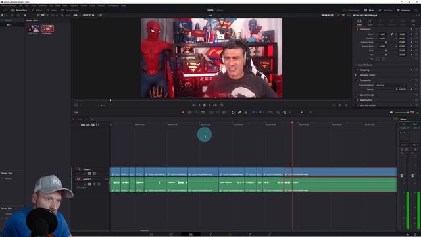Toggle the Lens Correction enable switch
This screenshot has width=421, height=237.
click(357, 105)
